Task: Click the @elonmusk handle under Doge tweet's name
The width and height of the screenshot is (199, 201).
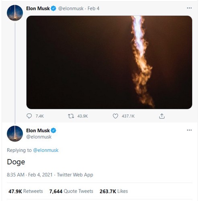Action: pos(39,137)
